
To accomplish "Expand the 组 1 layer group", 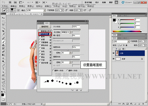I will click(x=117, y=49).
